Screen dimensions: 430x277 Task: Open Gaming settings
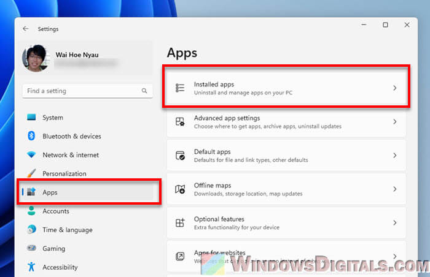[x=87, y=249]
